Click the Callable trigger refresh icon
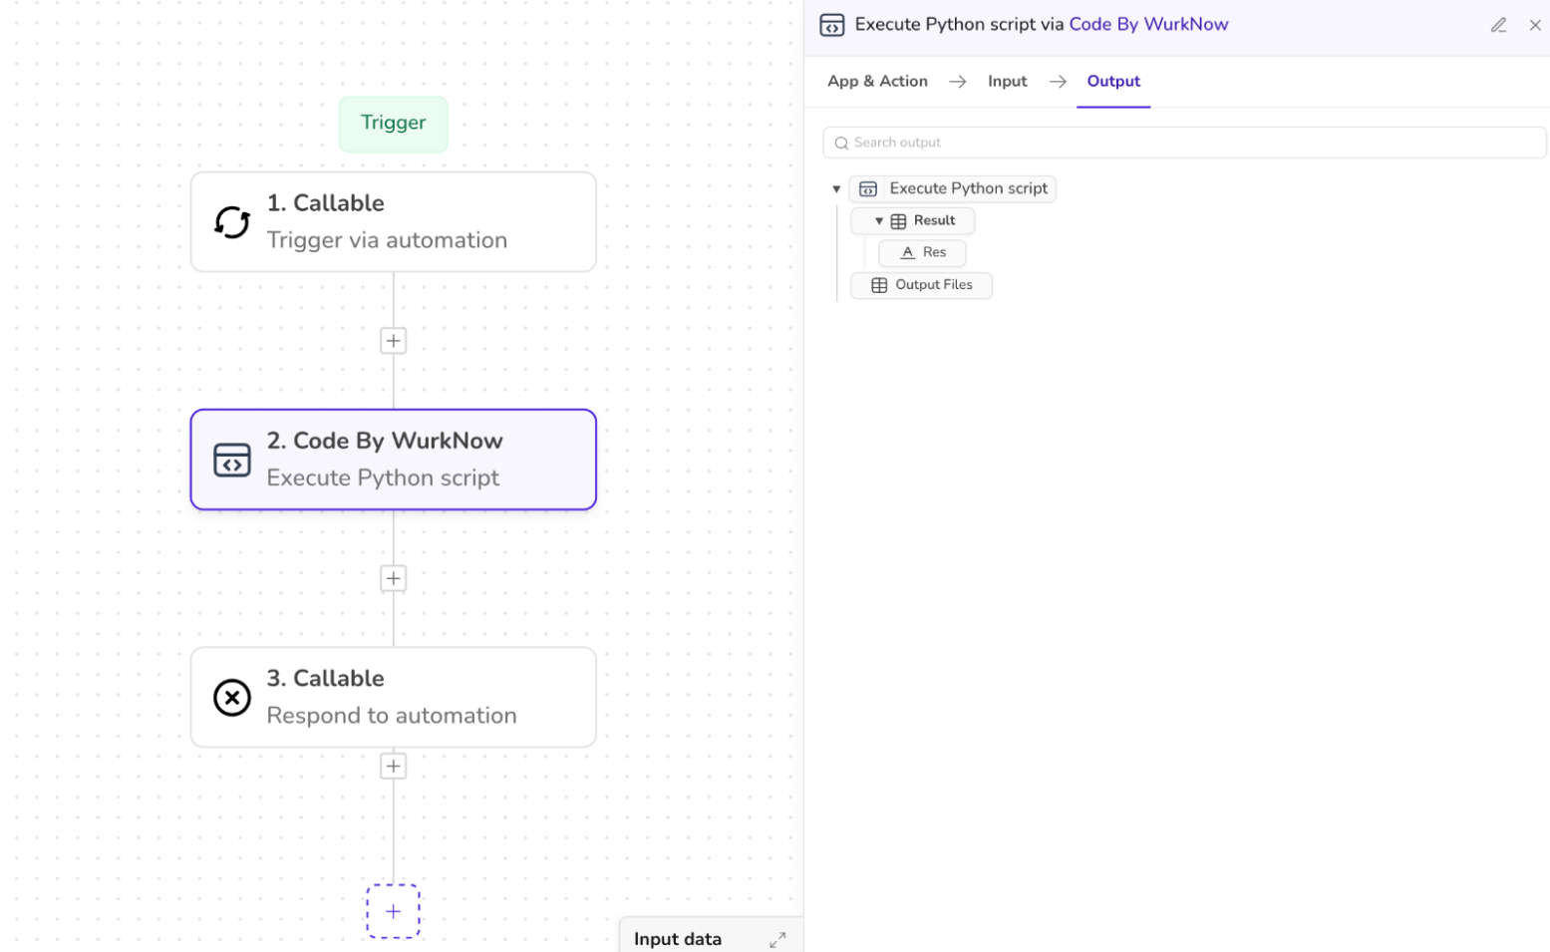The image size is (1550, 952). point(232,221)
